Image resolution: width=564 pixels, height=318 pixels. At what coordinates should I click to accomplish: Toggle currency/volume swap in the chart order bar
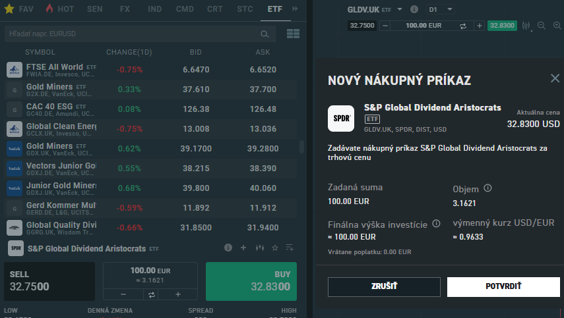463,26
